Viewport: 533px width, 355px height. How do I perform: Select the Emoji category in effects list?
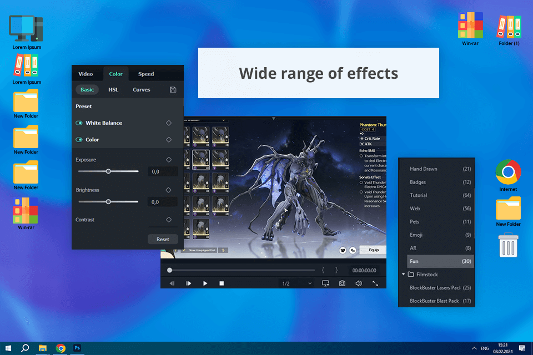pyautogui.click(x=416, y=235)
